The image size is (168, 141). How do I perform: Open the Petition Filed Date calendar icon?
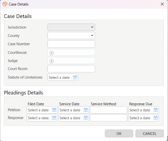coord(54,110)
